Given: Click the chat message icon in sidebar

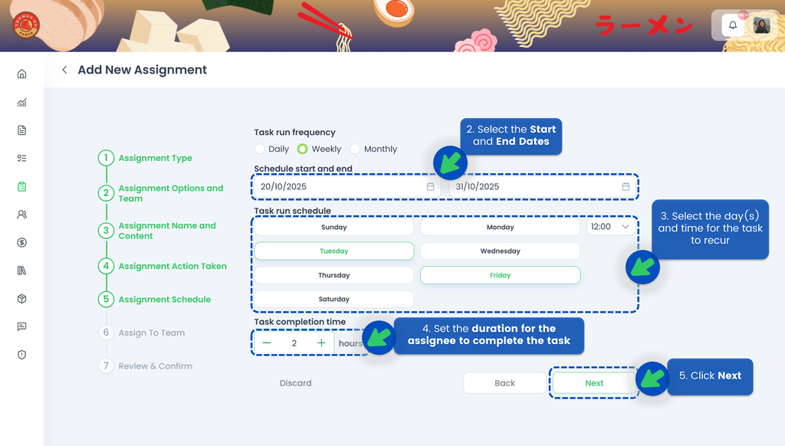Looking at the screenshot, I should 21,326.
